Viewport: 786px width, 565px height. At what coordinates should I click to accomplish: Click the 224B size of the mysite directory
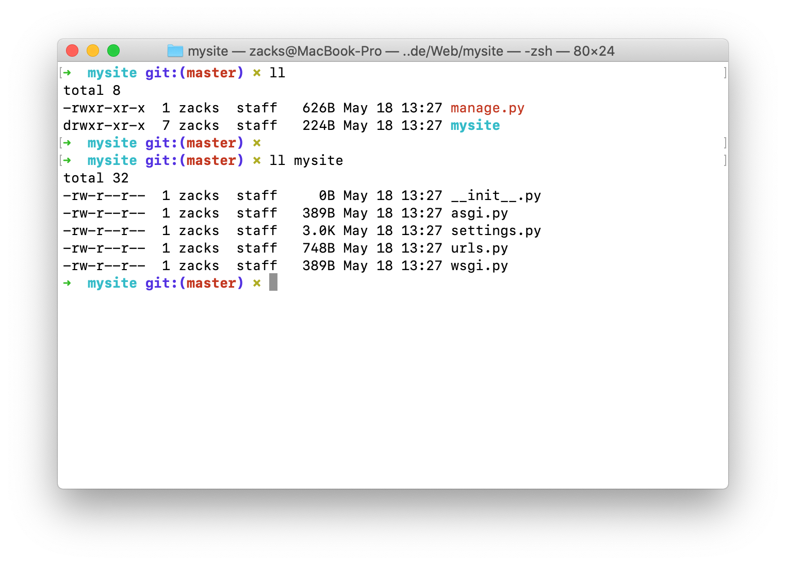319,126
